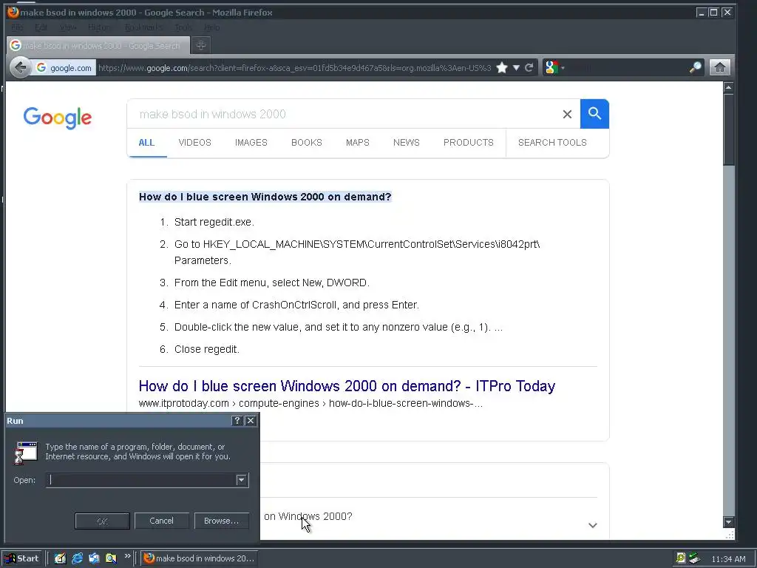Click the Firefox icon in the title bar
757x568 pixels.
[x=13, y=13]
